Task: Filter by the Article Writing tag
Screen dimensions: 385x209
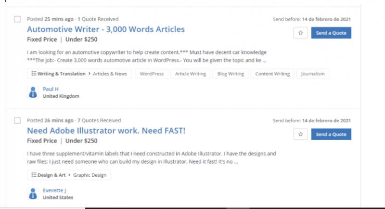Action: pyautogui.click(x=191, y=74)
